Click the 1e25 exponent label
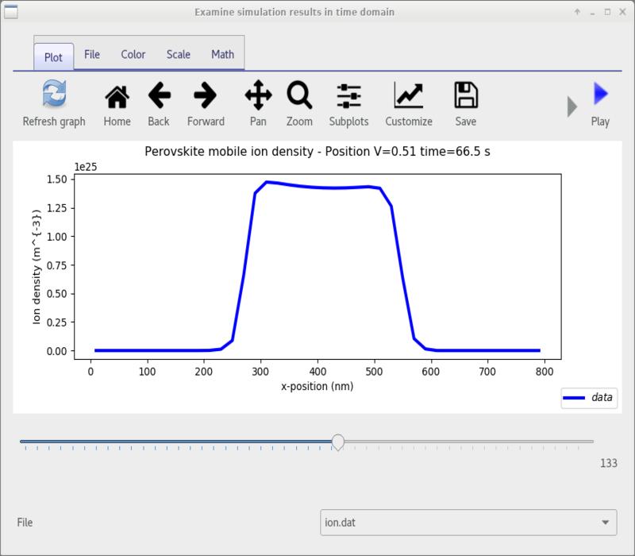The height and width of the screenshot is (556, 635). 86,167
